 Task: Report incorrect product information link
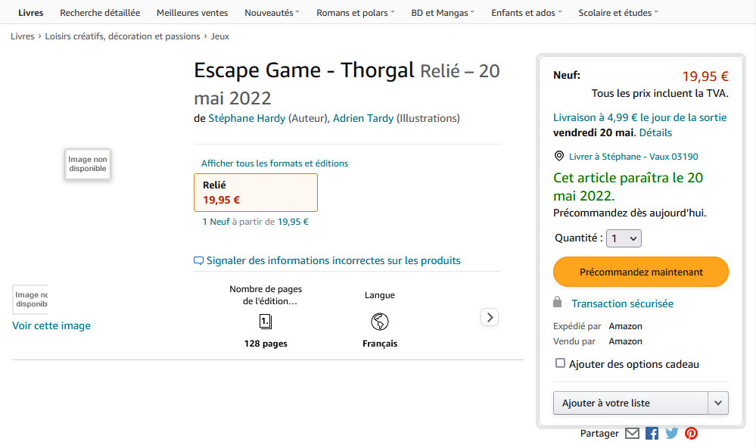[x=333, y=260]
